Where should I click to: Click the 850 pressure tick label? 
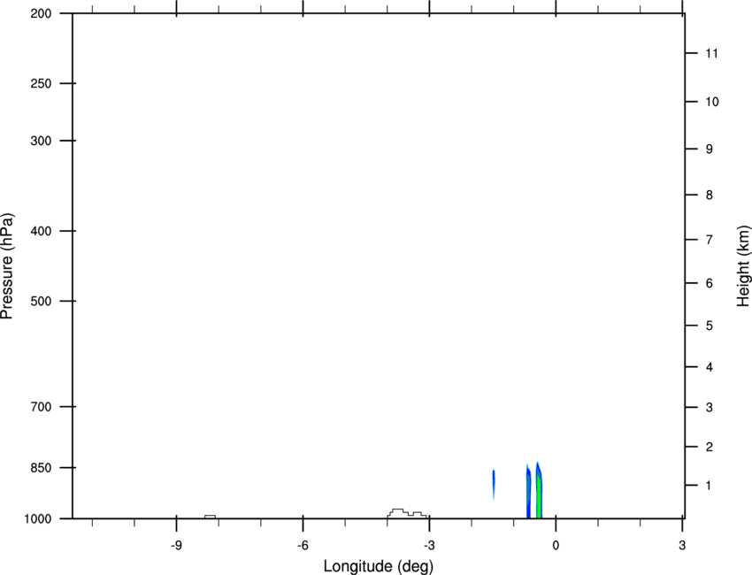coord(41,468)
